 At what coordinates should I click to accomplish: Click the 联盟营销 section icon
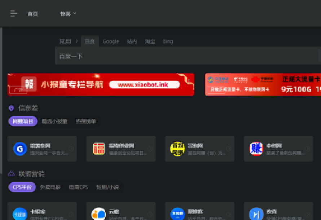pos(11,174)
